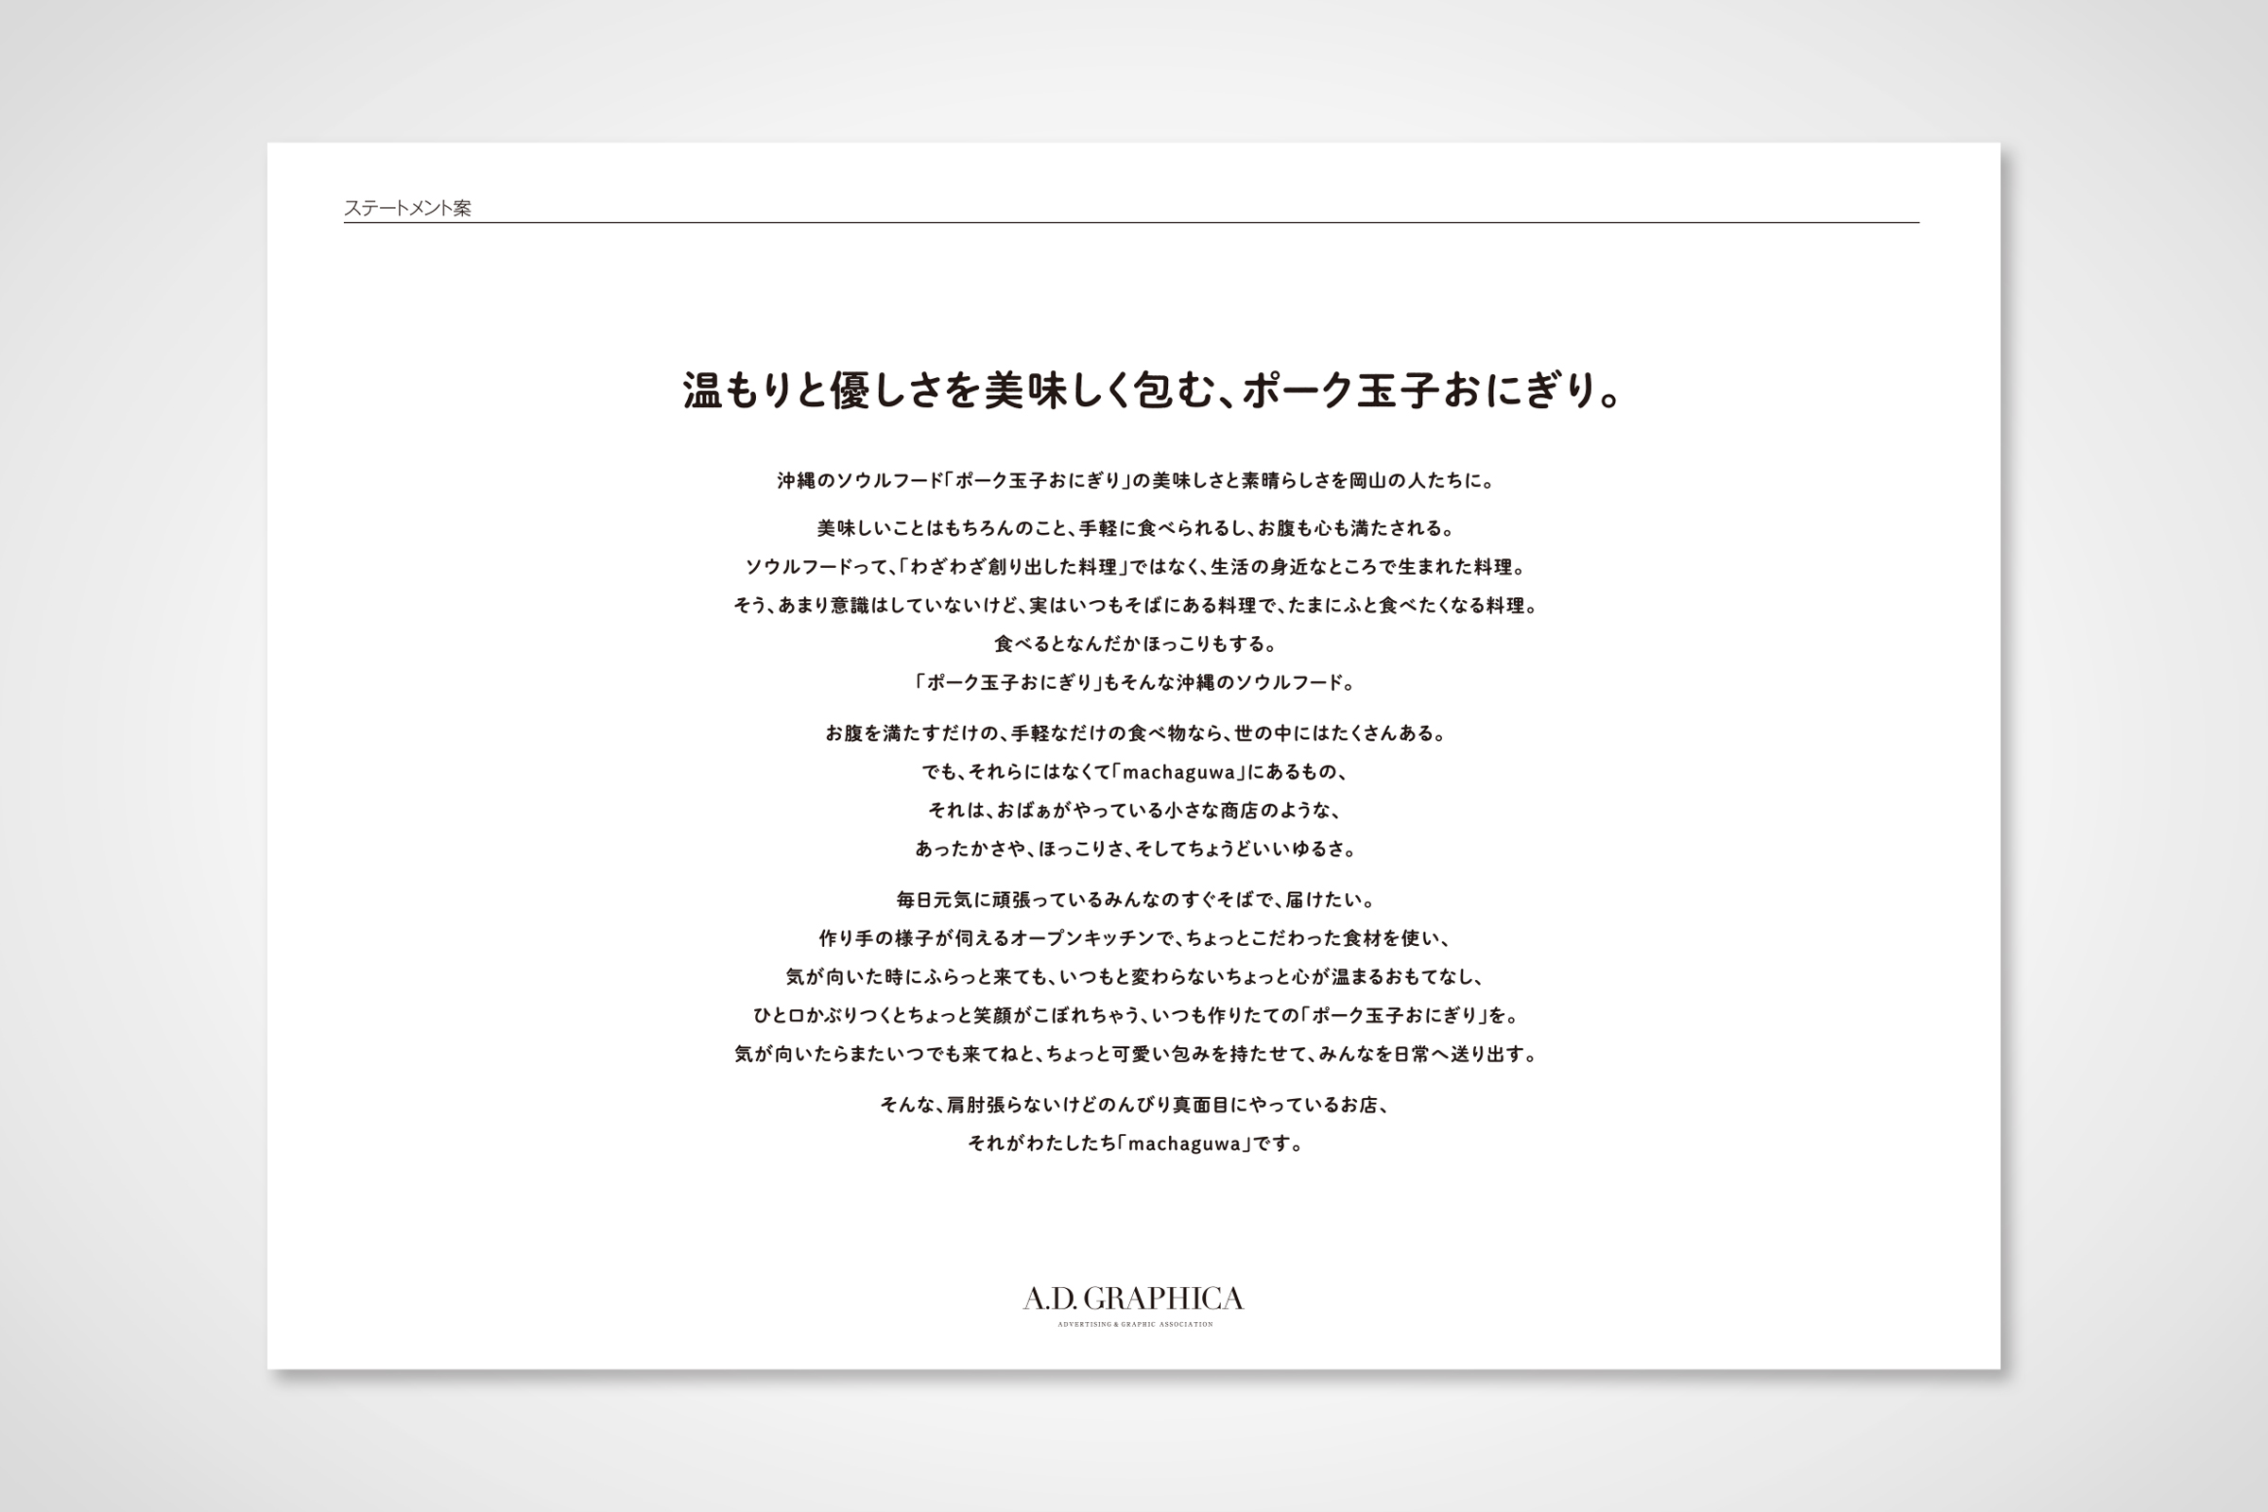Click the line beginning 気が向いた時にふらっと
The image size is (2268, 1512).
1135,977
